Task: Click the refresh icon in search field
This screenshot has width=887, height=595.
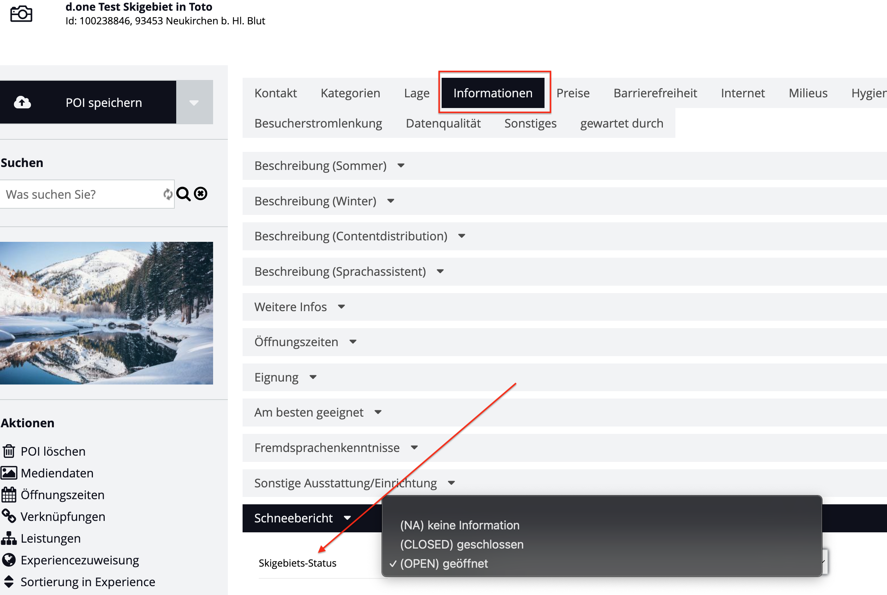Action: pos(167,194)
